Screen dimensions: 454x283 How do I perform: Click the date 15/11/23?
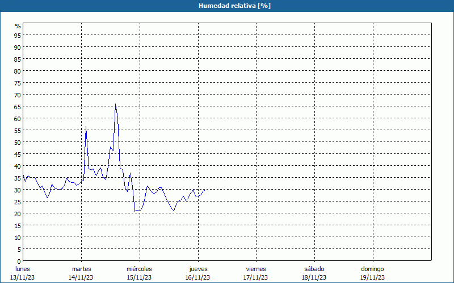(x=139, y=277)
